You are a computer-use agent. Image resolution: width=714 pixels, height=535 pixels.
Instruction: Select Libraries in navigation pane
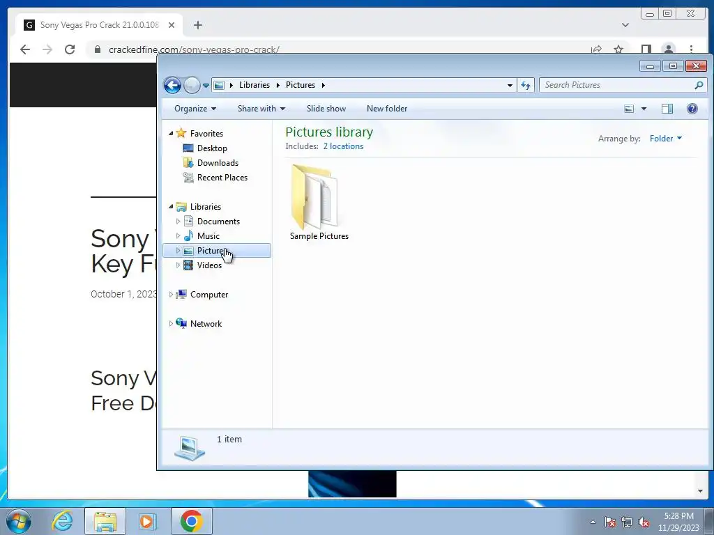206,207
